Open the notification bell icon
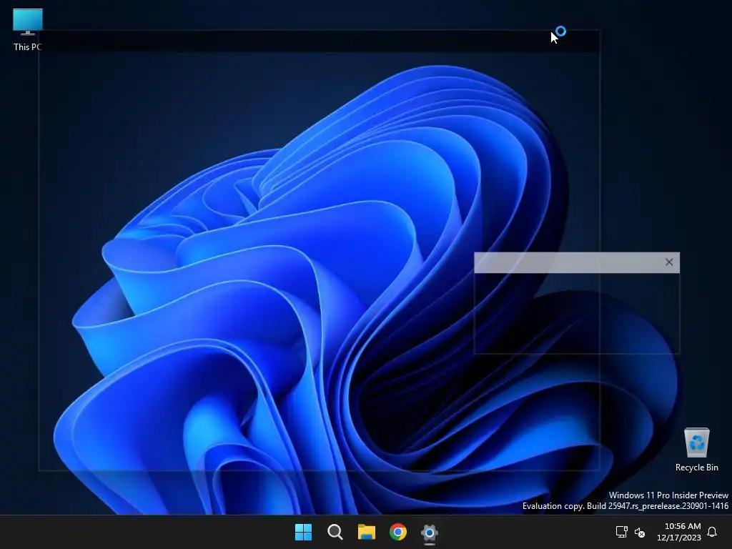The image size is (732, 549). click(712, 532)
